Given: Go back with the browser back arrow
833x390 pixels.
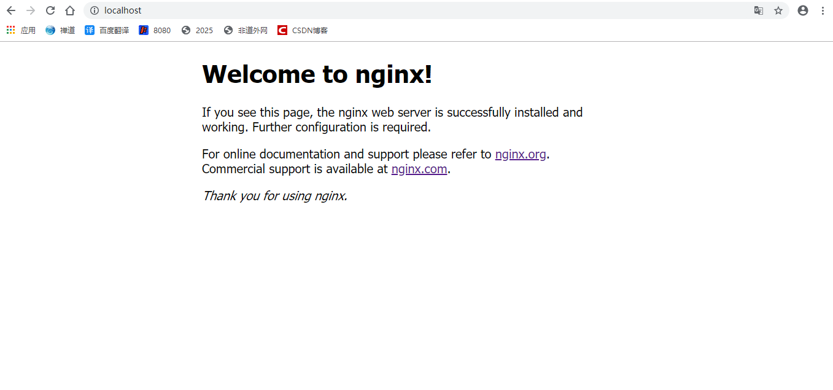Looking at the screenshot, I should pos(11,10).
